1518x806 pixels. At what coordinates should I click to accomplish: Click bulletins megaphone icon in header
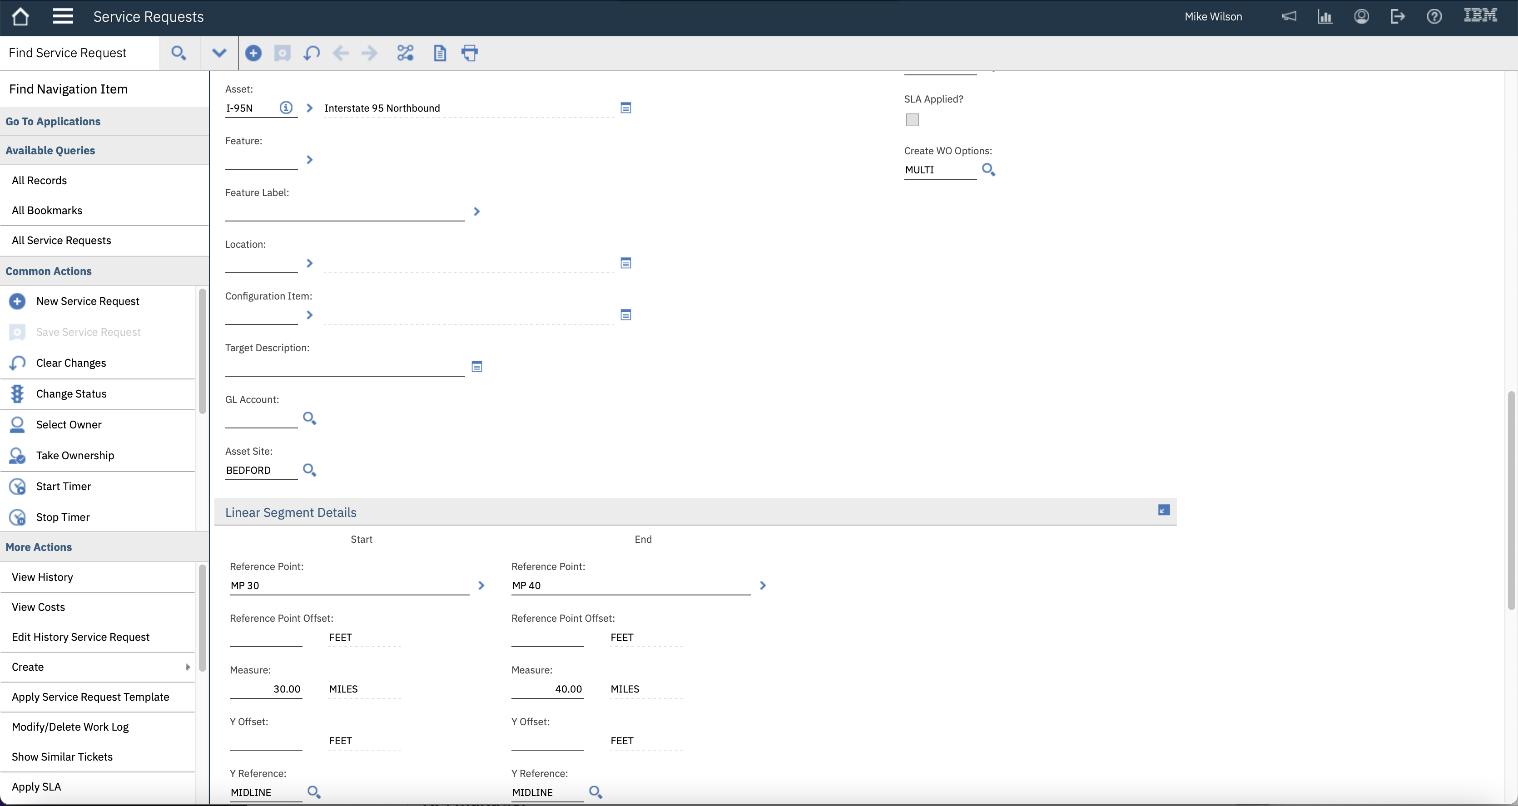click(x=1289, y=16)
